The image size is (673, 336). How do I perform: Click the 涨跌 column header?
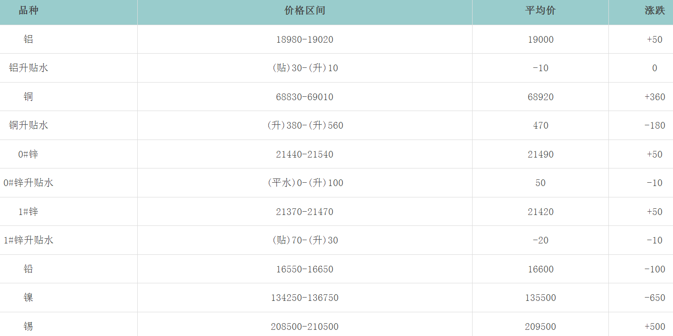pos(654,11)
